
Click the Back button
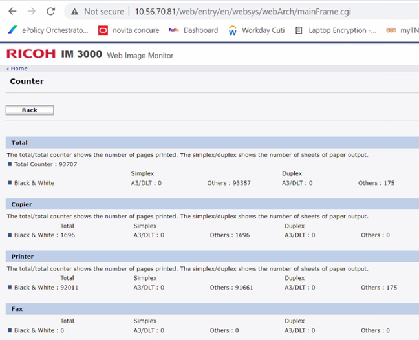point(29,110)
